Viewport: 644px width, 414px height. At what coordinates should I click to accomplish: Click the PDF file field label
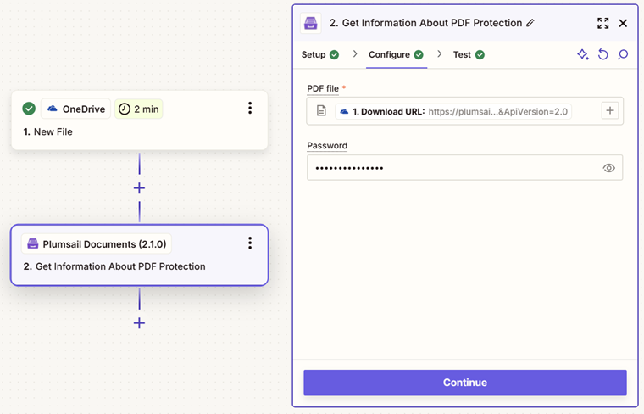[x=323, y=88]
